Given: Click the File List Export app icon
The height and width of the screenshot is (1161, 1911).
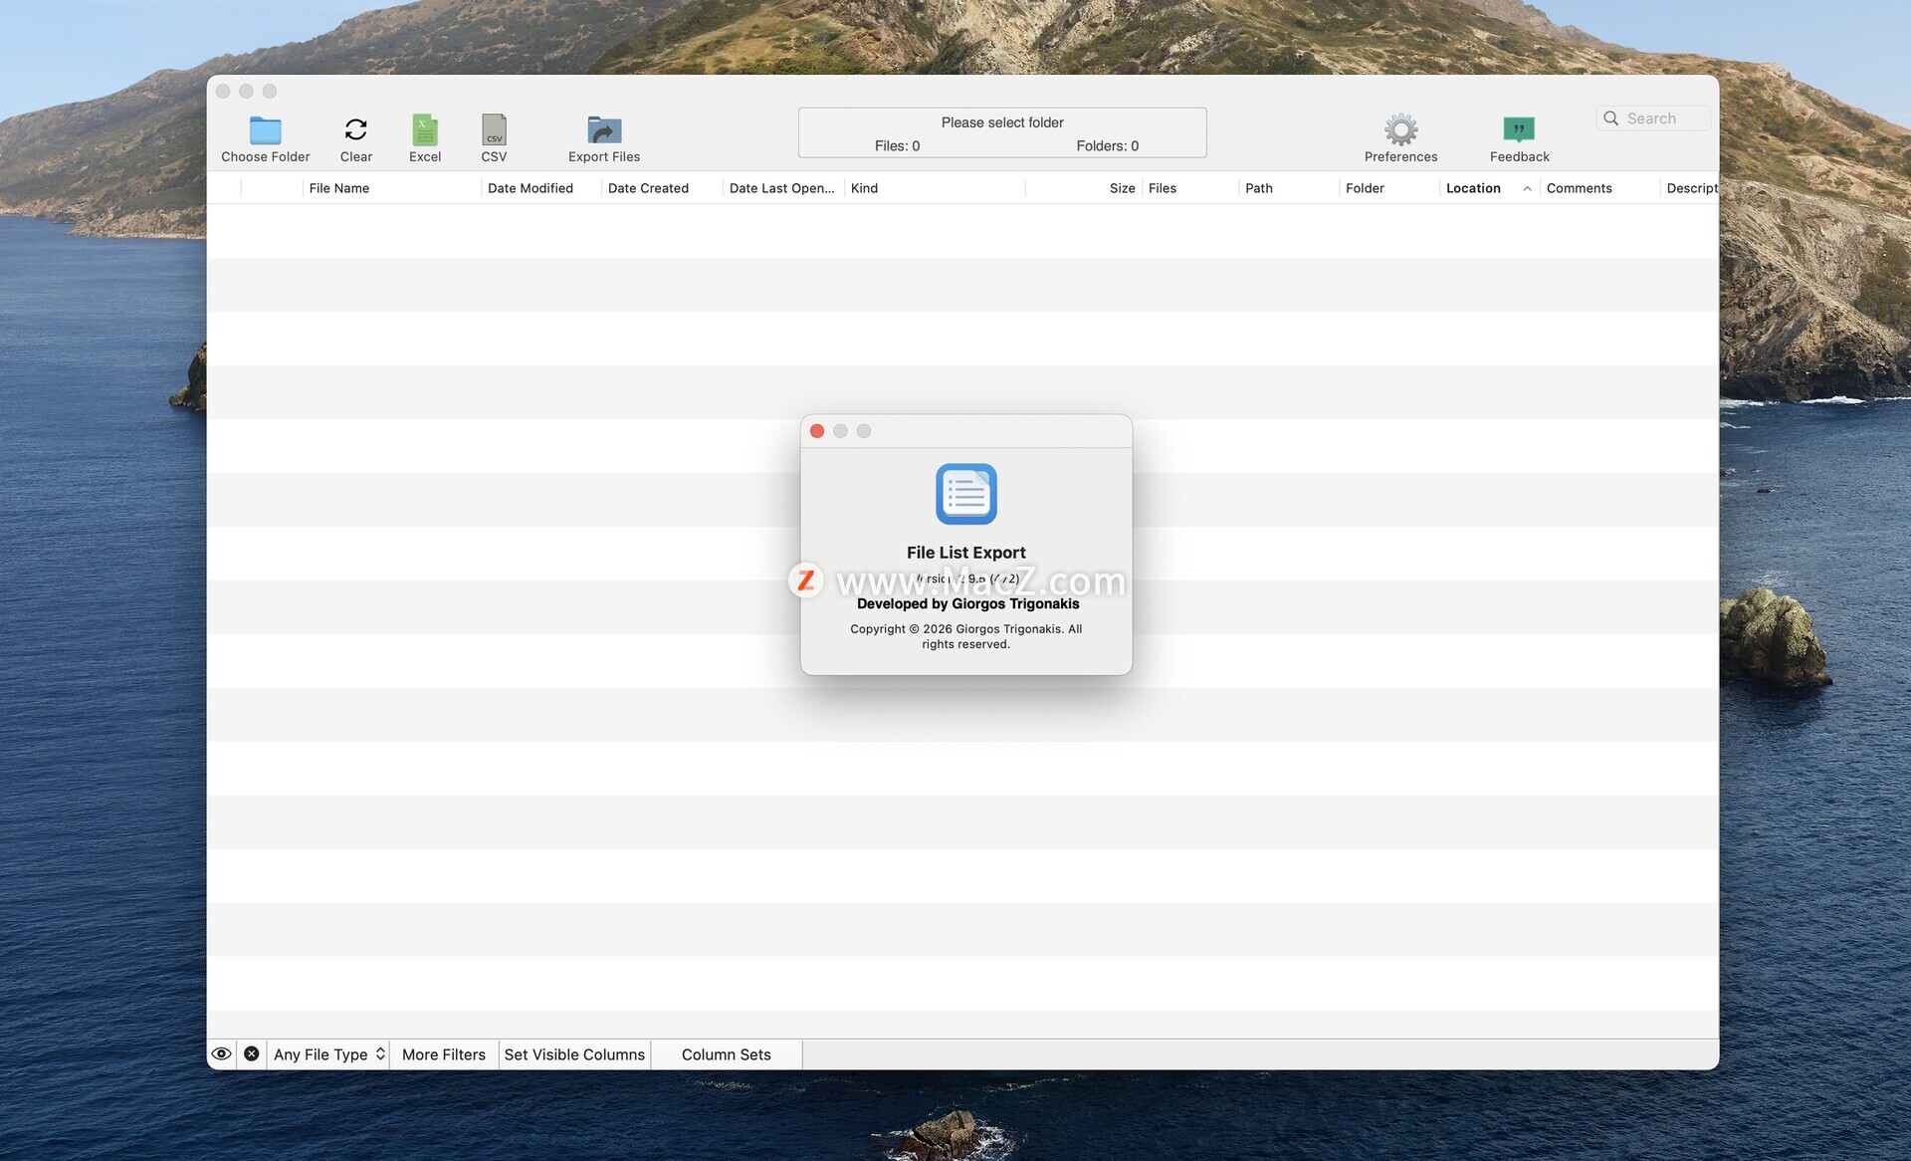Looking at the screenshot, I should pos(965,494).
